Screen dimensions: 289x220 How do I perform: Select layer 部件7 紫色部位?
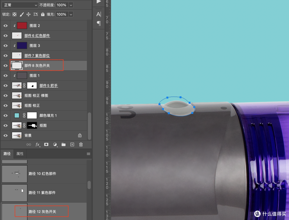37,55
